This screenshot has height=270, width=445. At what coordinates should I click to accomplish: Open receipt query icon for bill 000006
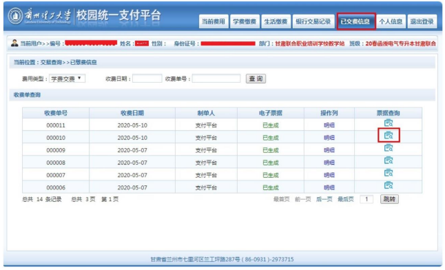pyautogui.click(x=389, y=185)
